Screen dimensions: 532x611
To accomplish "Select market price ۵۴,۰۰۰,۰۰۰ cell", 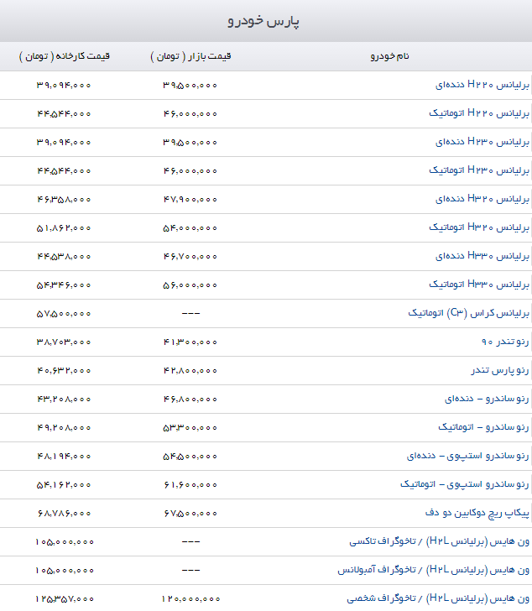I will click(x=190, y=228).
